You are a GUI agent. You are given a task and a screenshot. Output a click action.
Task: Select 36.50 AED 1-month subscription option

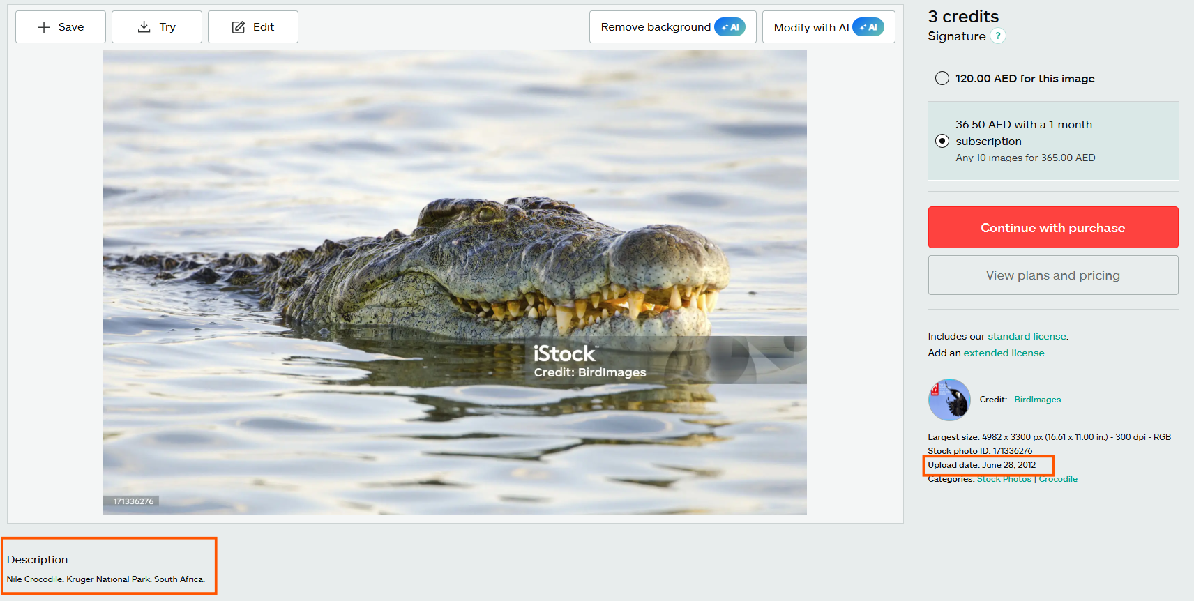942,141
